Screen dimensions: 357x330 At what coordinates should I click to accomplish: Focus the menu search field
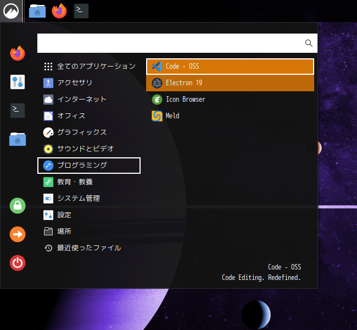coord(177,43)
